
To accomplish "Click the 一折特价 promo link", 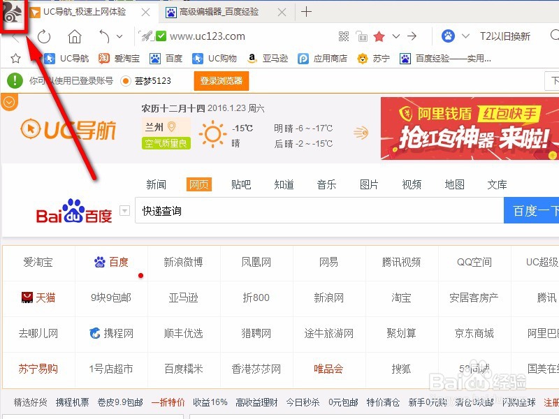I will [x=168, y=403].
